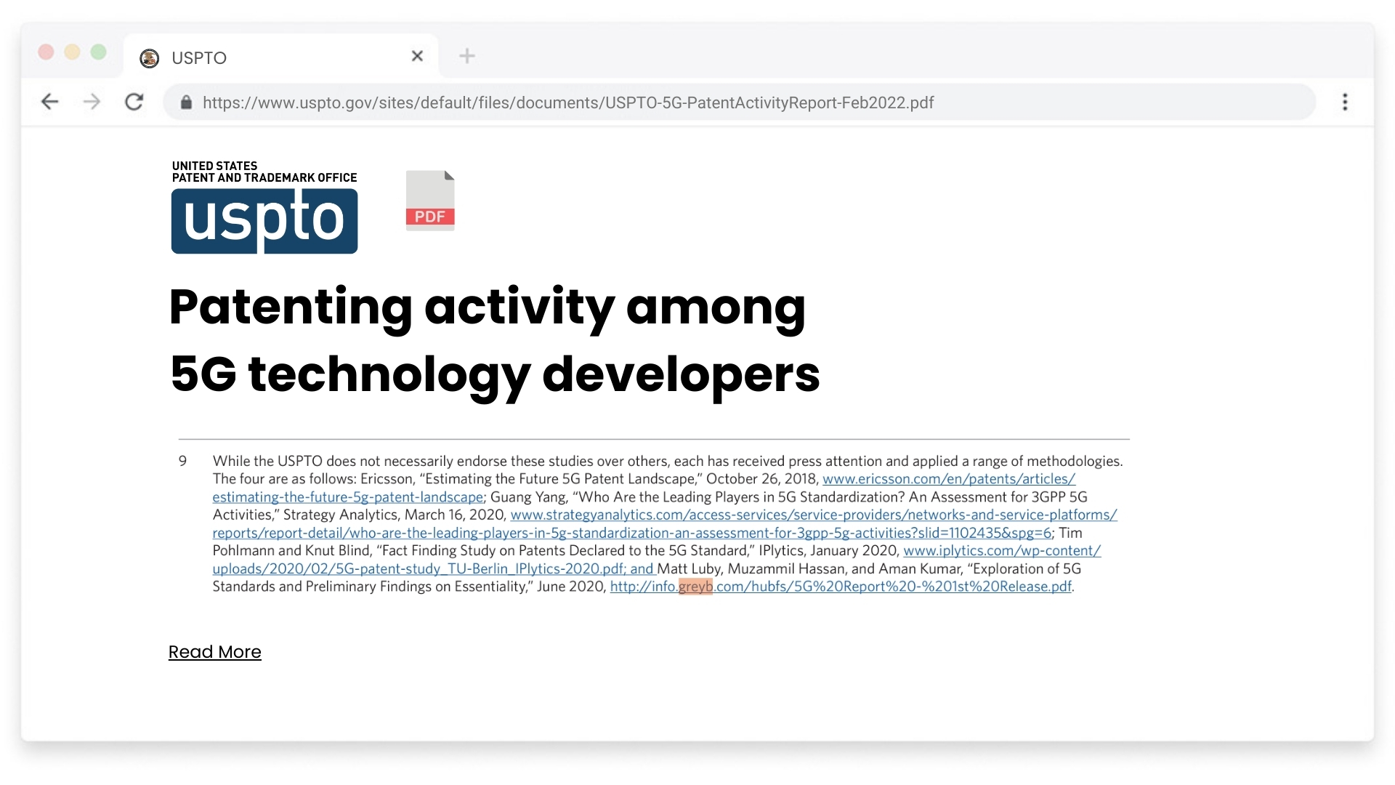Open the Read More link

[x=215, y=652]
